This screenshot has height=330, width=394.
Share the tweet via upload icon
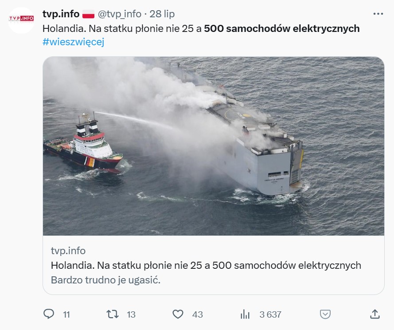click(375, 314)
